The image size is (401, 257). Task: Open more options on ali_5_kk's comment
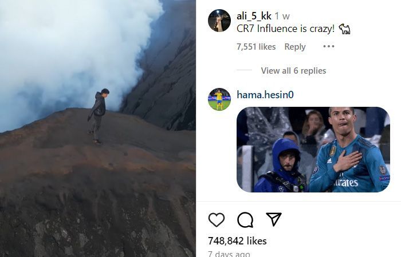pos(329,46)
